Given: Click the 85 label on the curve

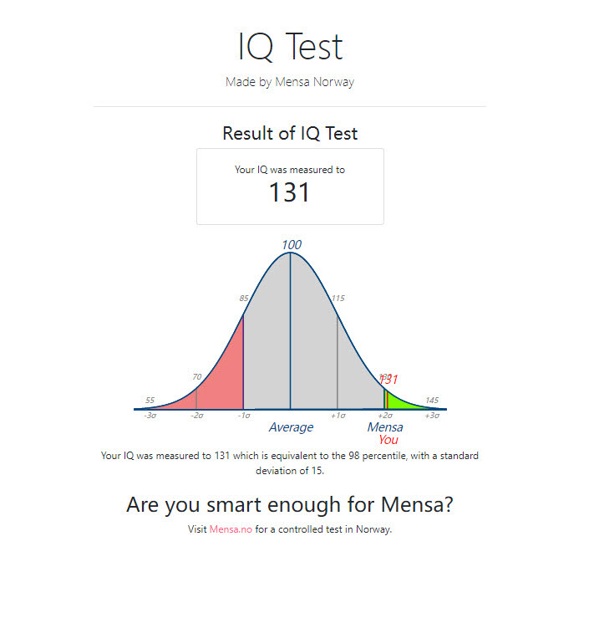Looking at the screenshot, I should pos(244,298).
